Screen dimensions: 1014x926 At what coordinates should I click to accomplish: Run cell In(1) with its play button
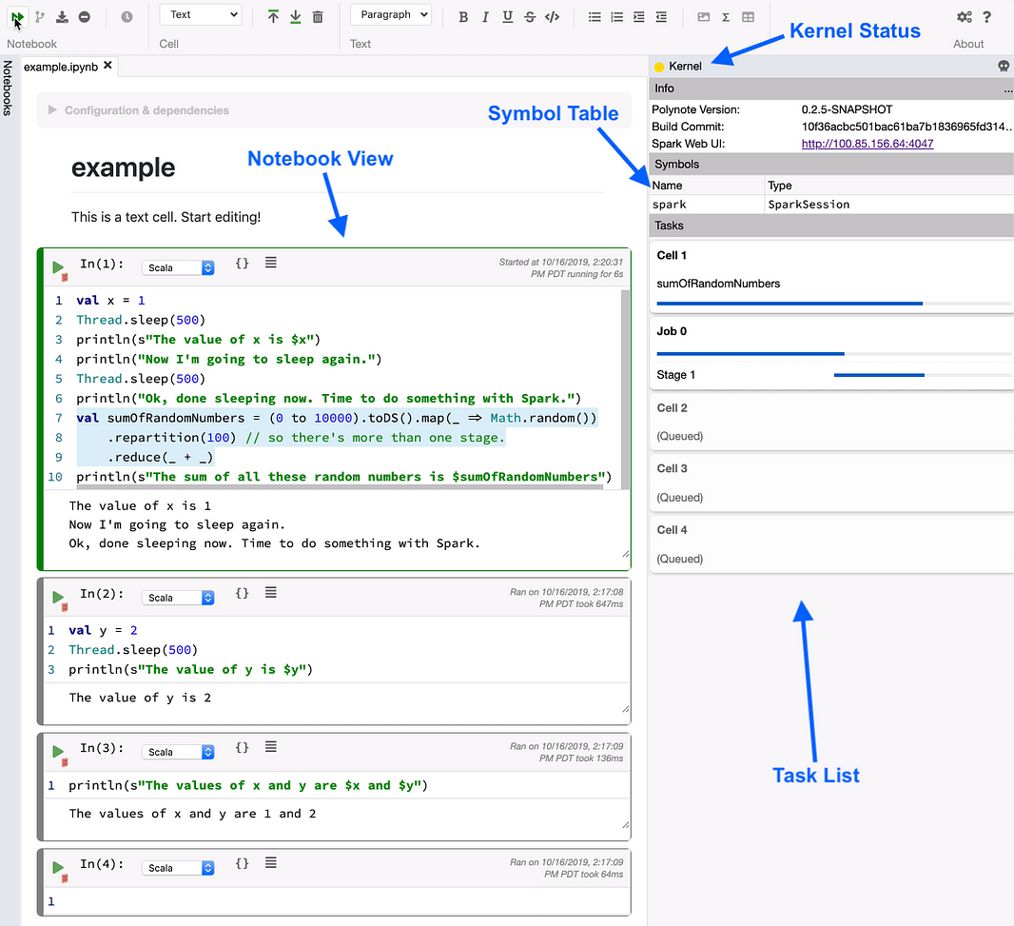tap(58, 267)
